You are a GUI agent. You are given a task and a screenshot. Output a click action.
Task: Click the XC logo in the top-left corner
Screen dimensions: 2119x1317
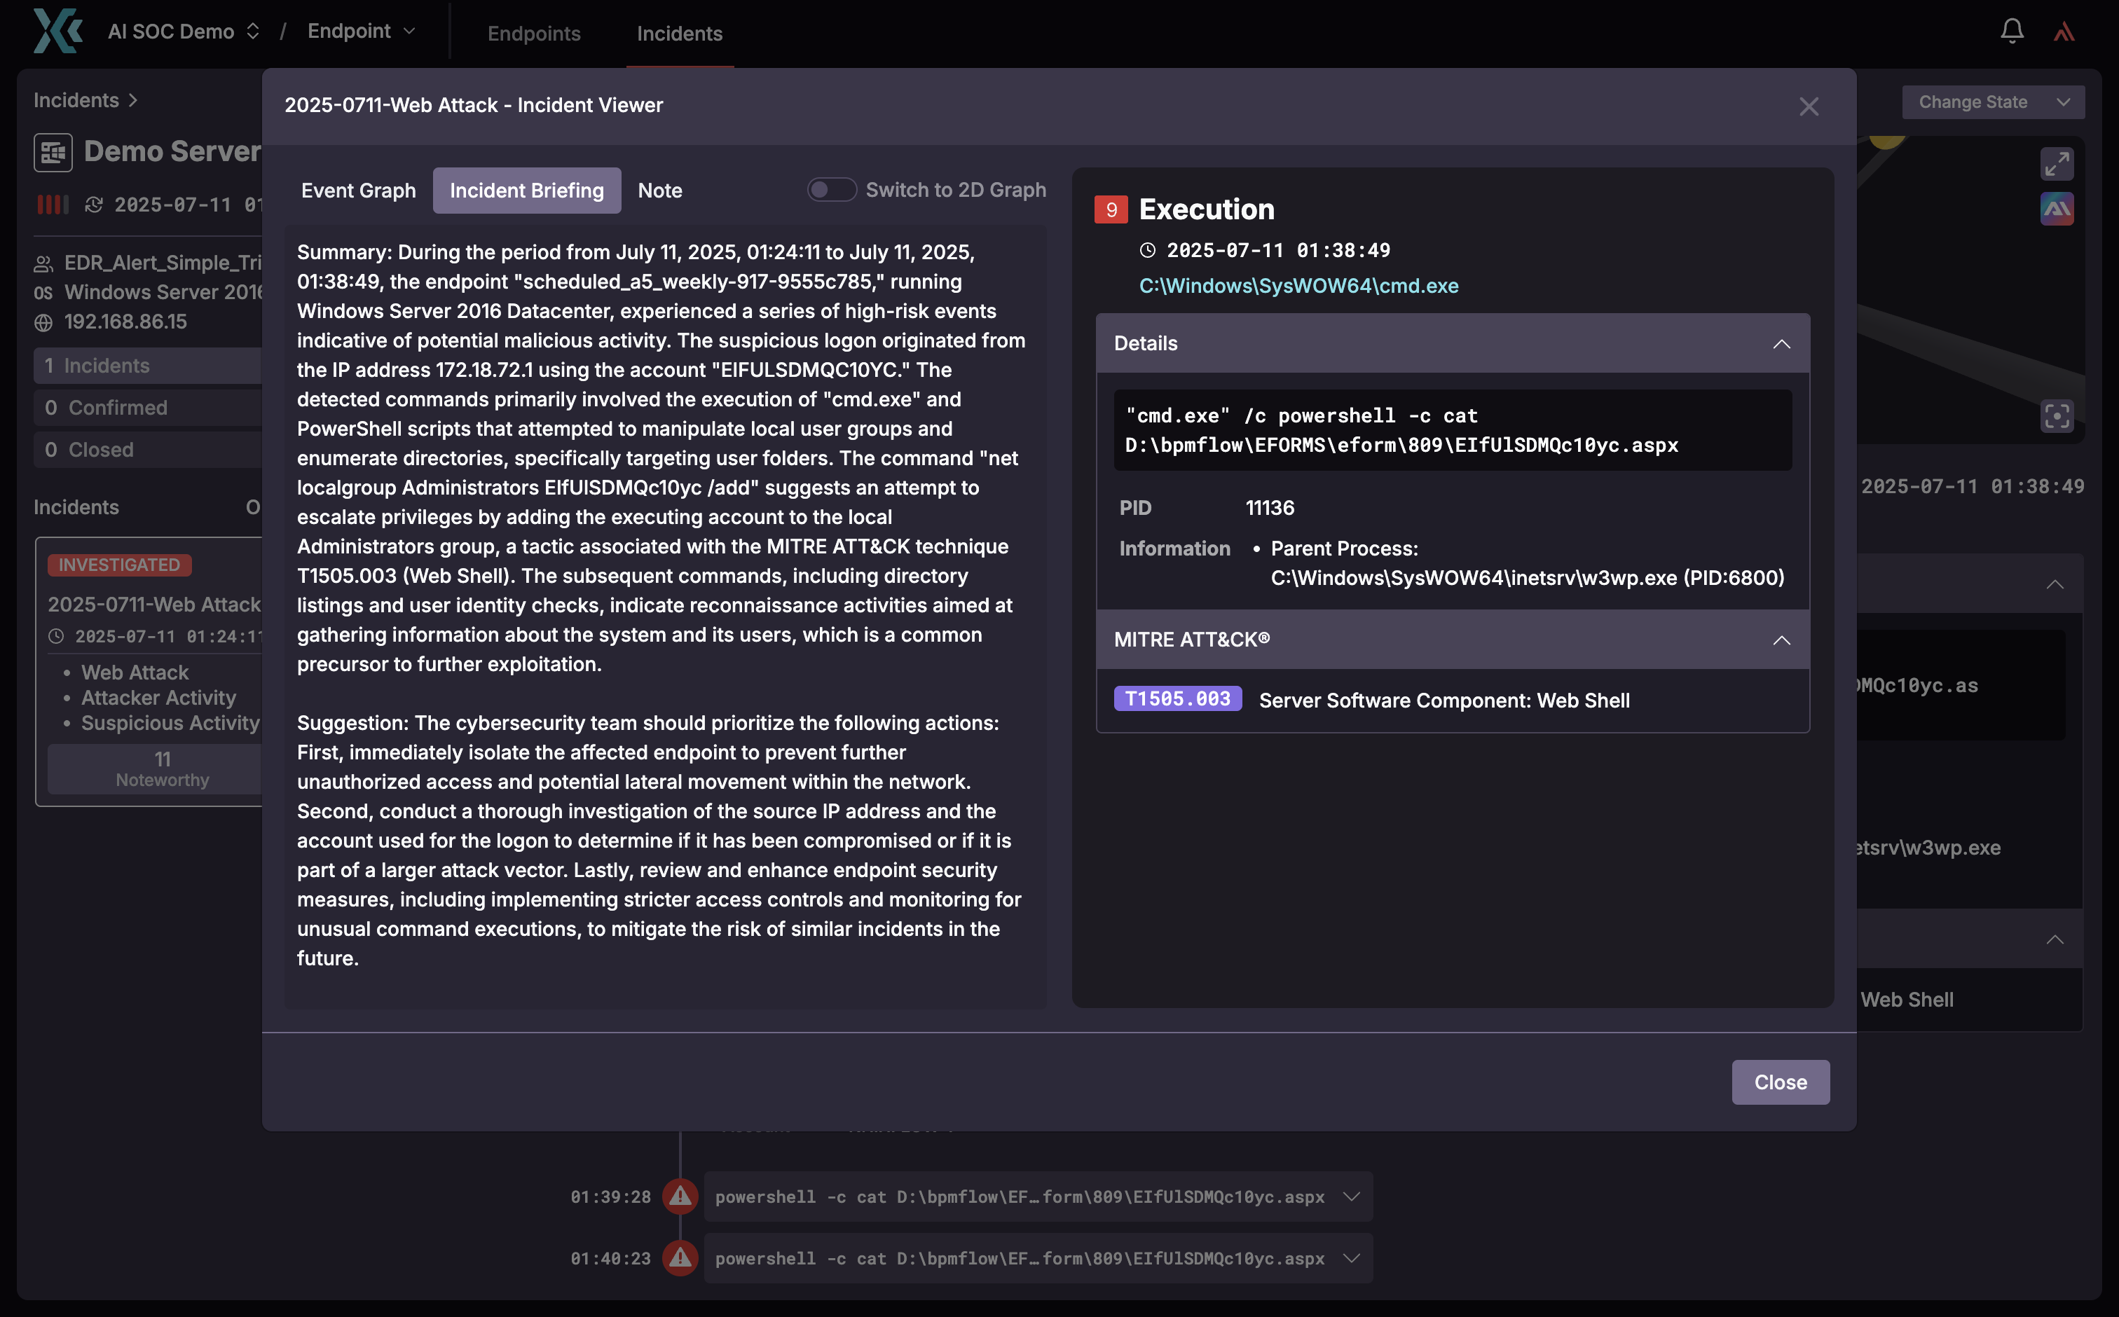56,31
